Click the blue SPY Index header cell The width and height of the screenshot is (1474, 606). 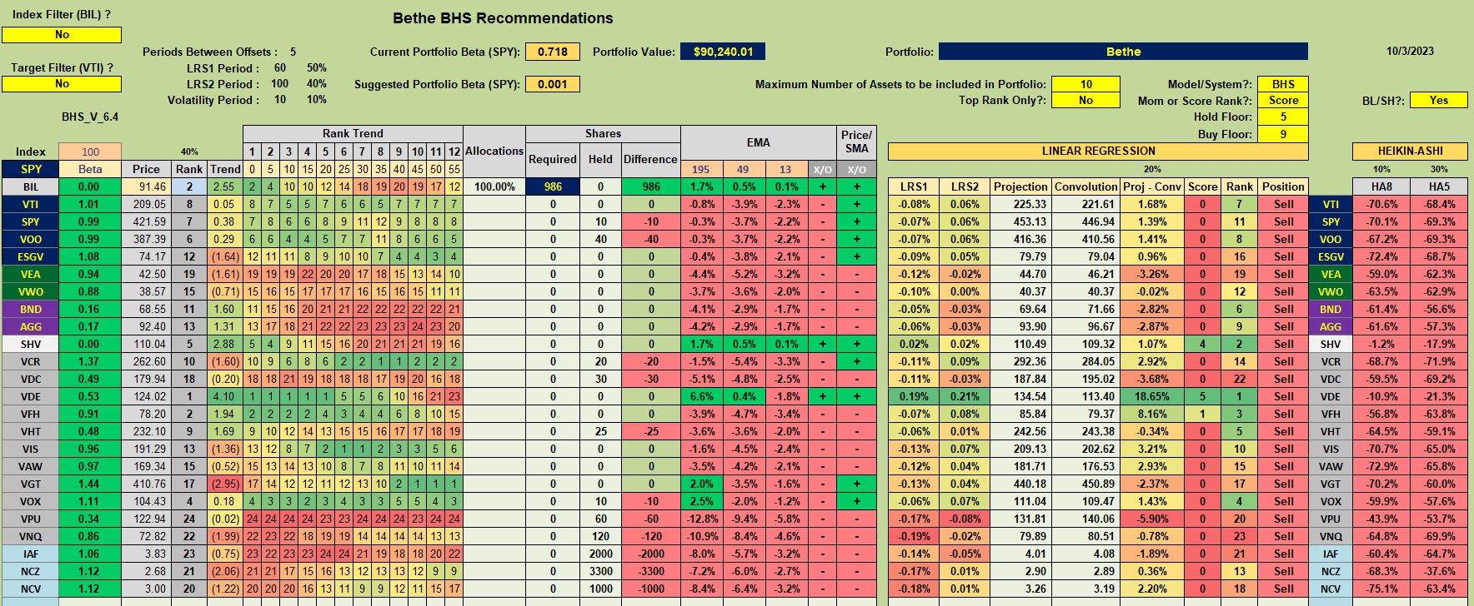[31, 169]
